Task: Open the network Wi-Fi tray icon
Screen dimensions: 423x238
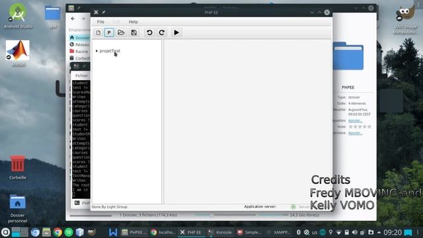Action: [338, 232]
